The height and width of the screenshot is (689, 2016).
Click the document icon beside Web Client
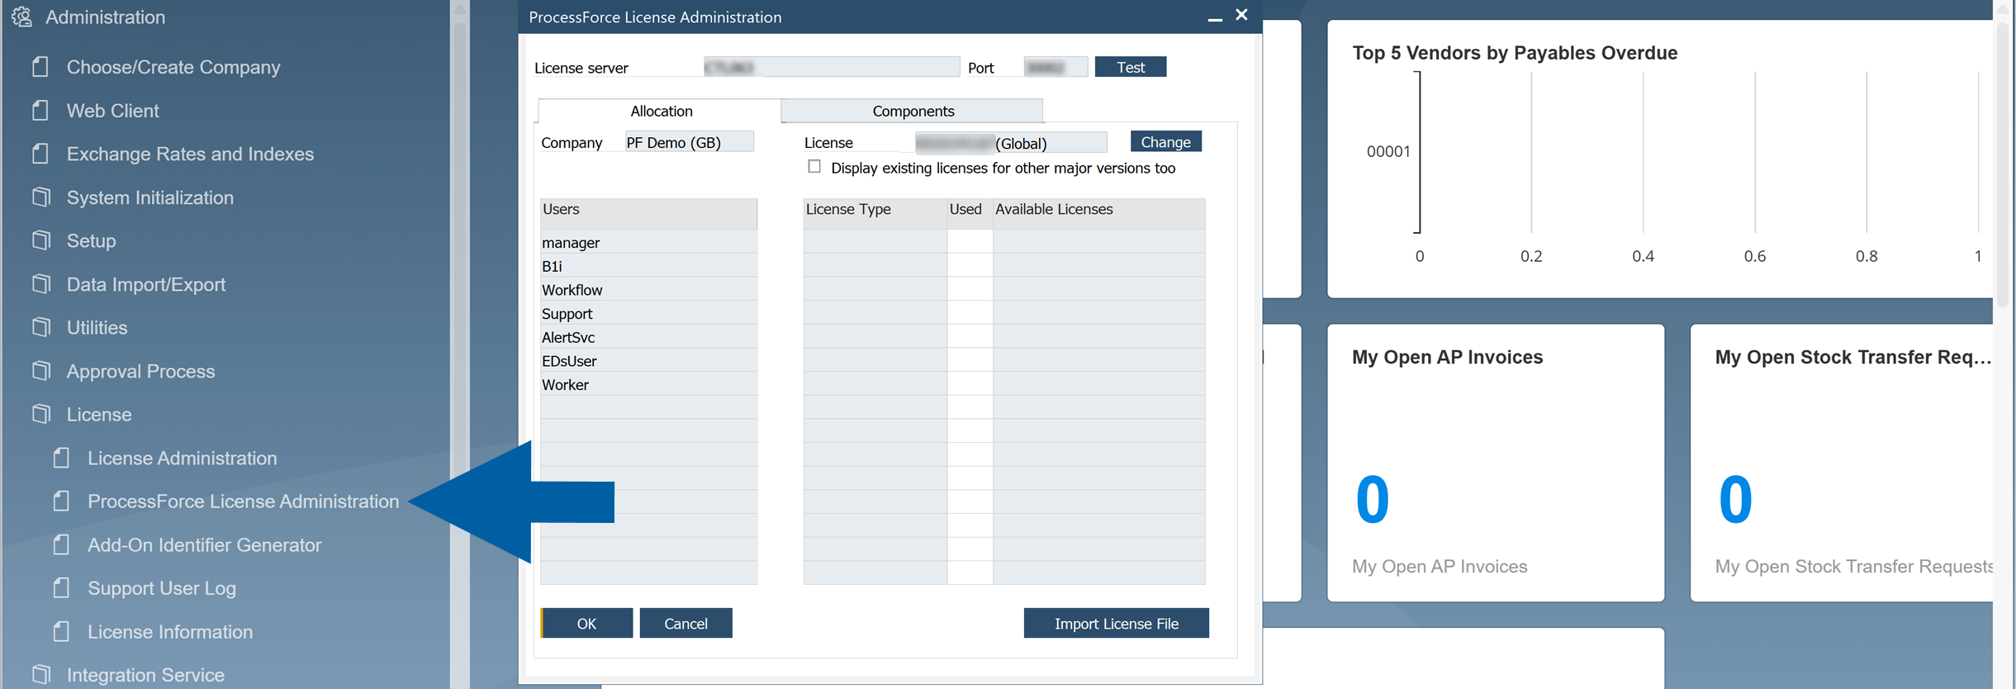coord(40,110)
